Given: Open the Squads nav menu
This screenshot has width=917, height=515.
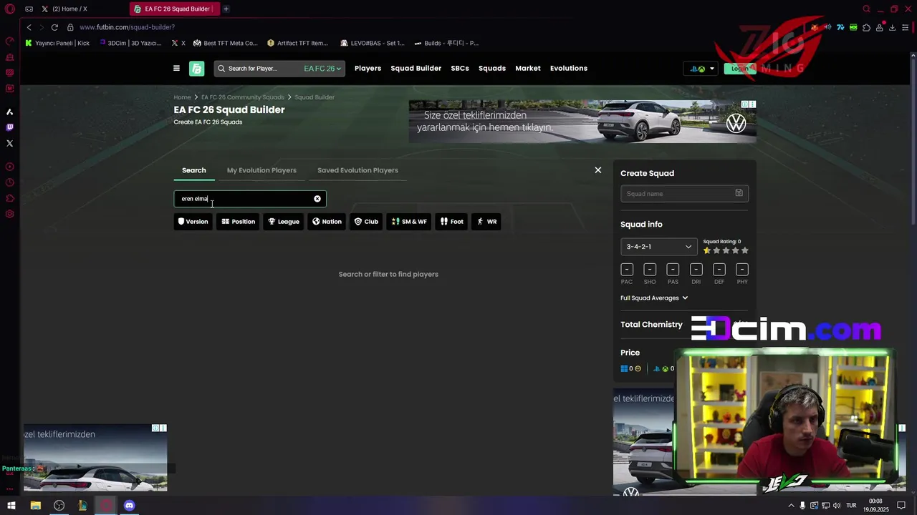Looking at the screenshot, I should (x=492, y=69).
